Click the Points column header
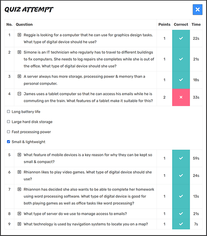This screenshot has height=236, width=207. coord(164,24)
